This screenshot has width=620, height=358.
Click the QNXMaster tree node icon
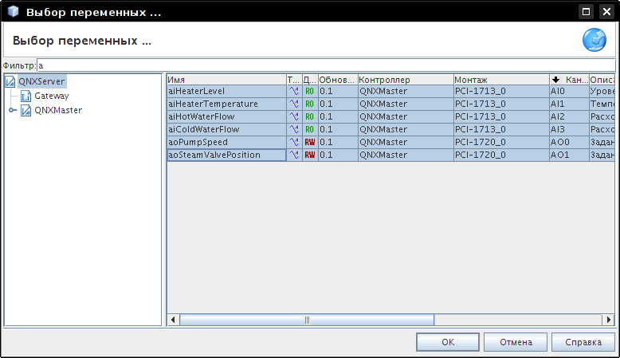26,110
